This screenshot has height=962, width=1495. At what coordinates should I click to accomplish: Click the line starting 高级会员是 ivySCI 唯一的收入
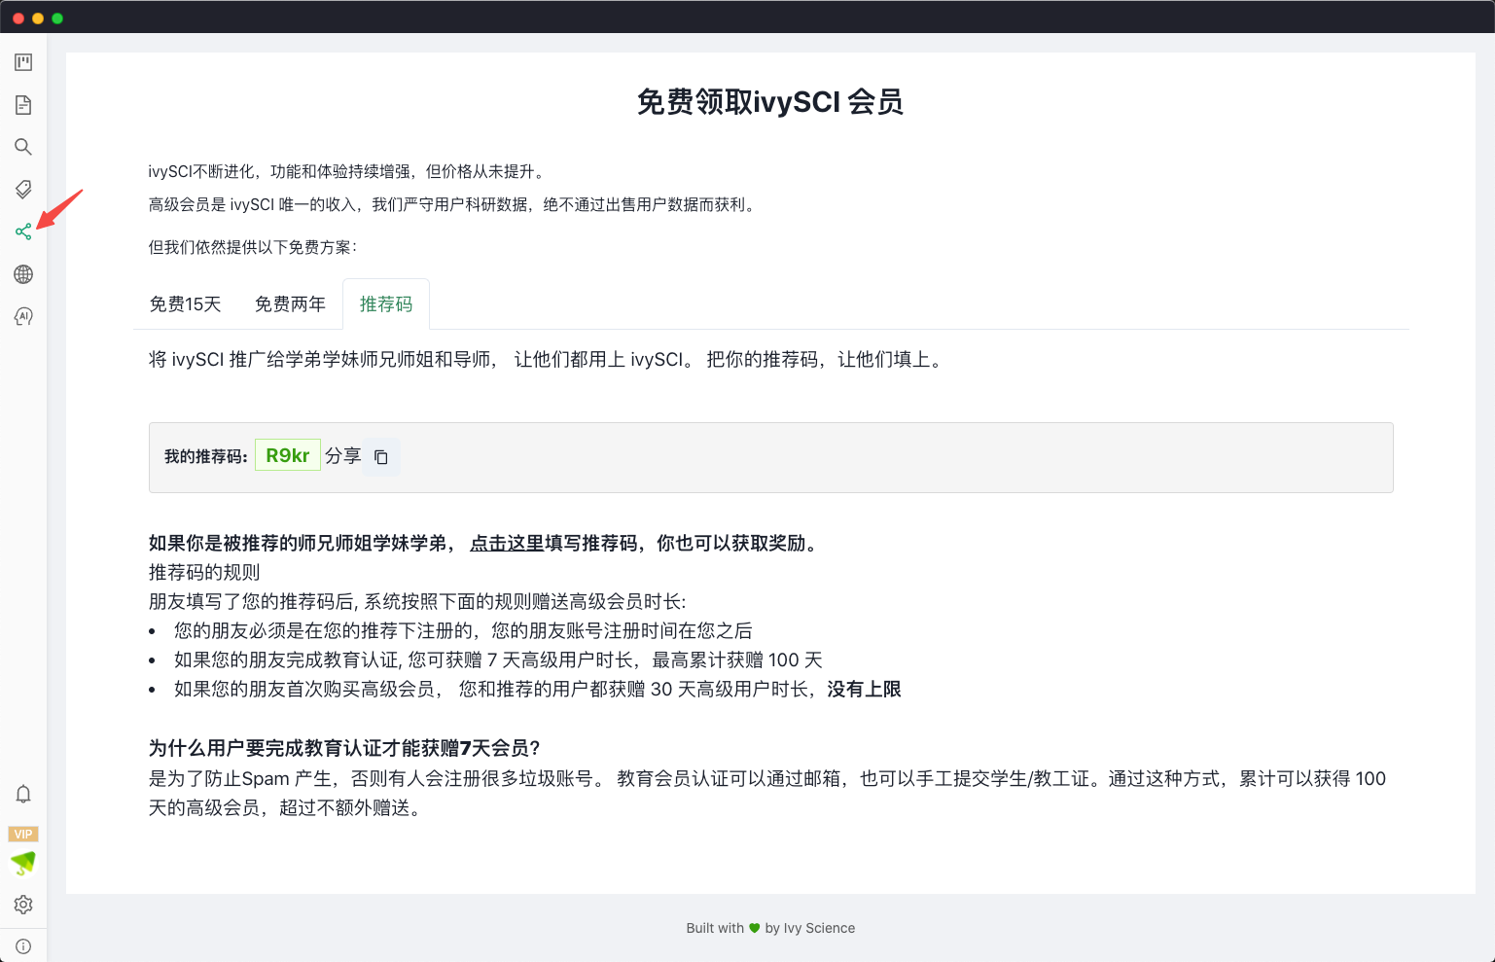(x=453, y=204)
